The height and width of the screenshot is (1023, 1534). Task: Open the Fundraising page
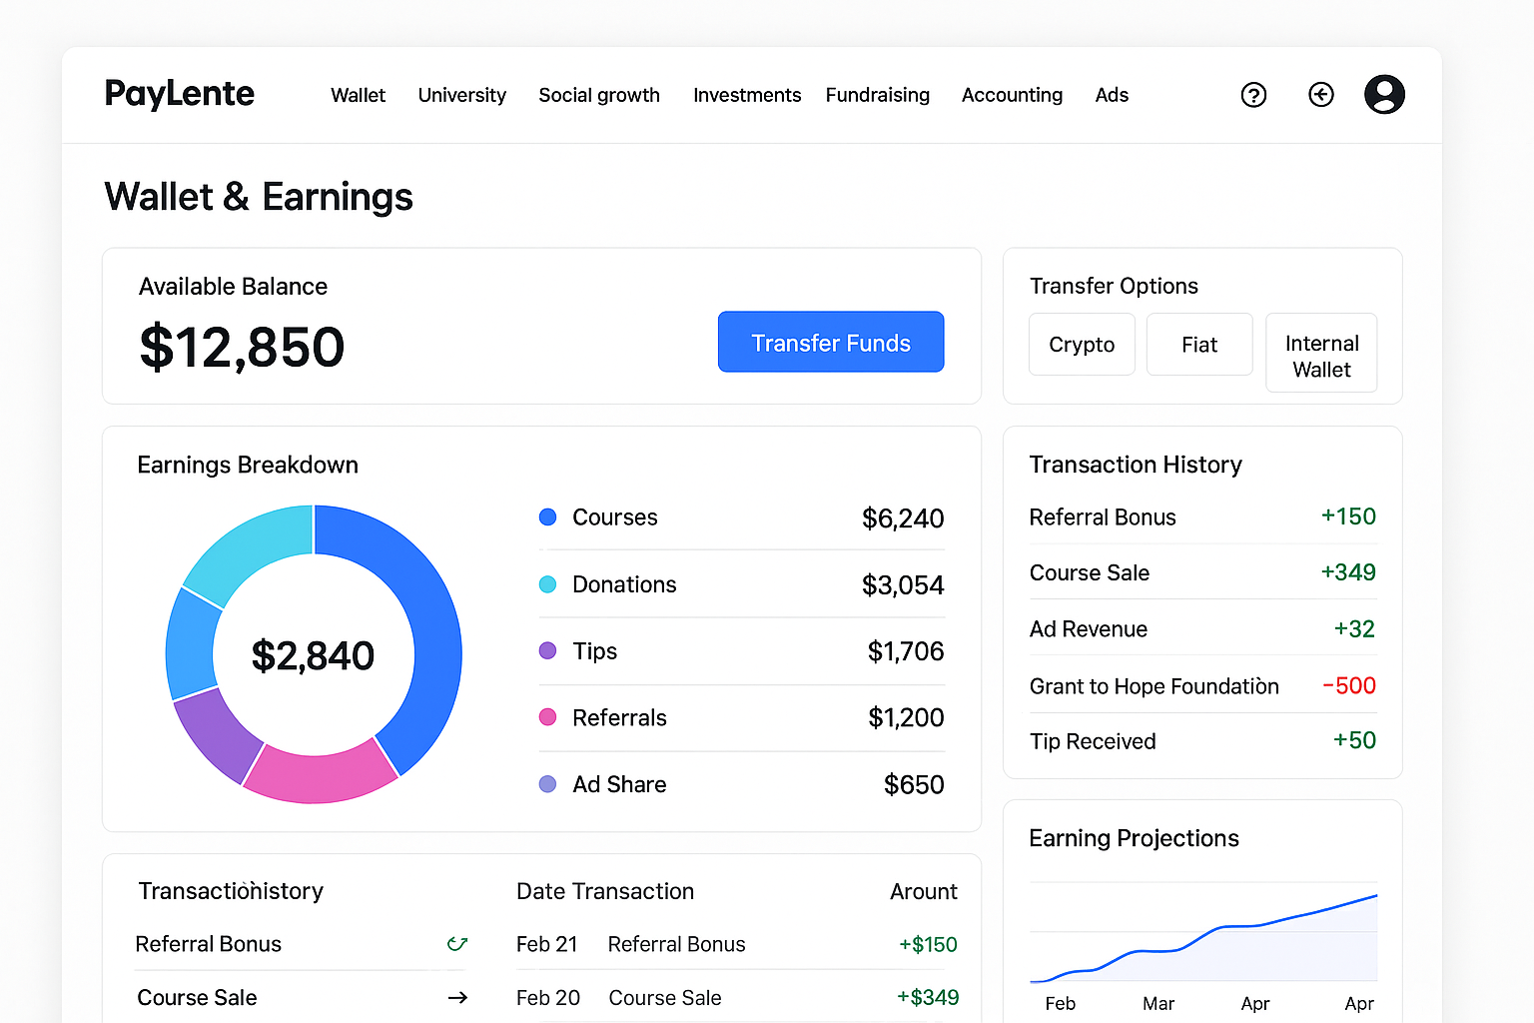878,95
